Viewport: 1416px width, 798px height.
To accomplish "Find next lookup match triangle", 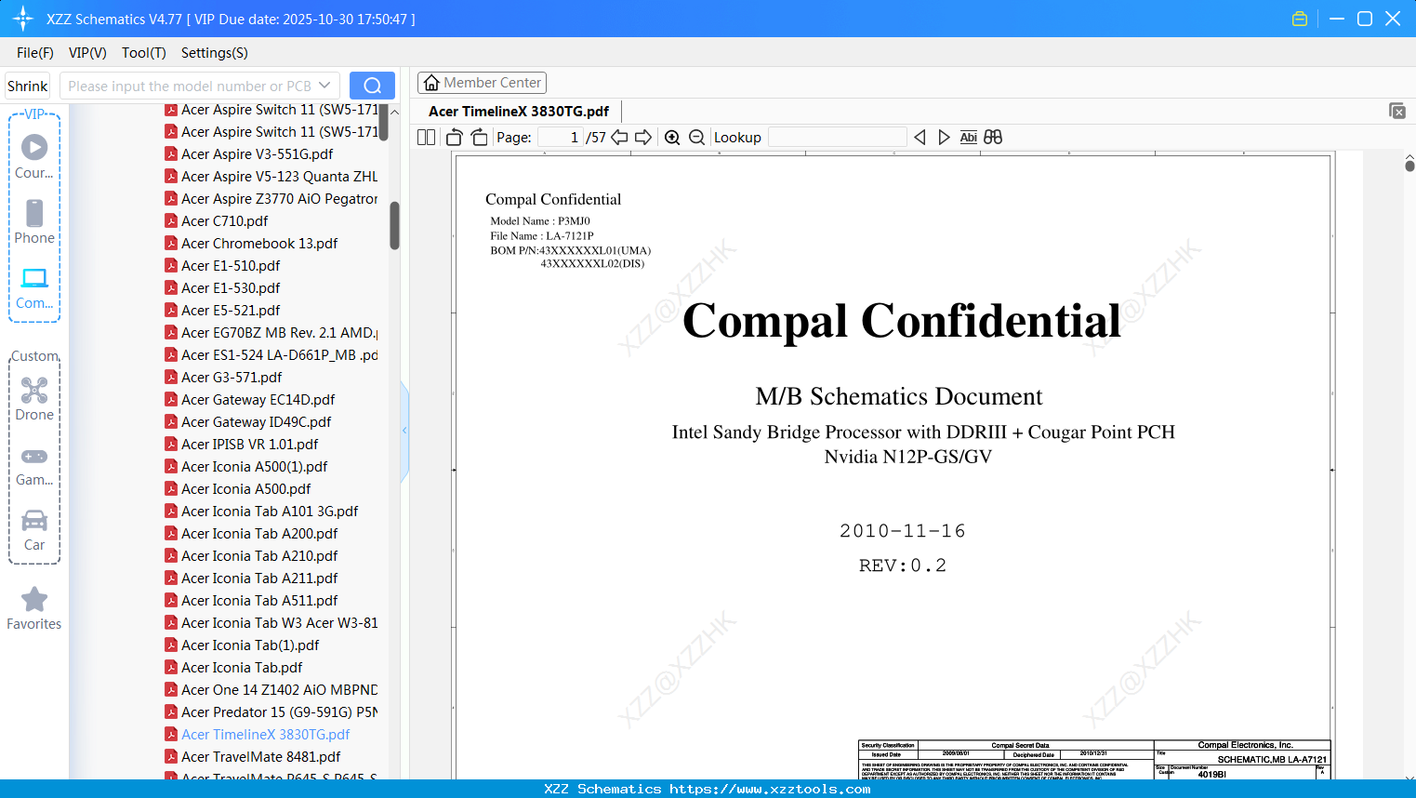I will coord(944,138).
